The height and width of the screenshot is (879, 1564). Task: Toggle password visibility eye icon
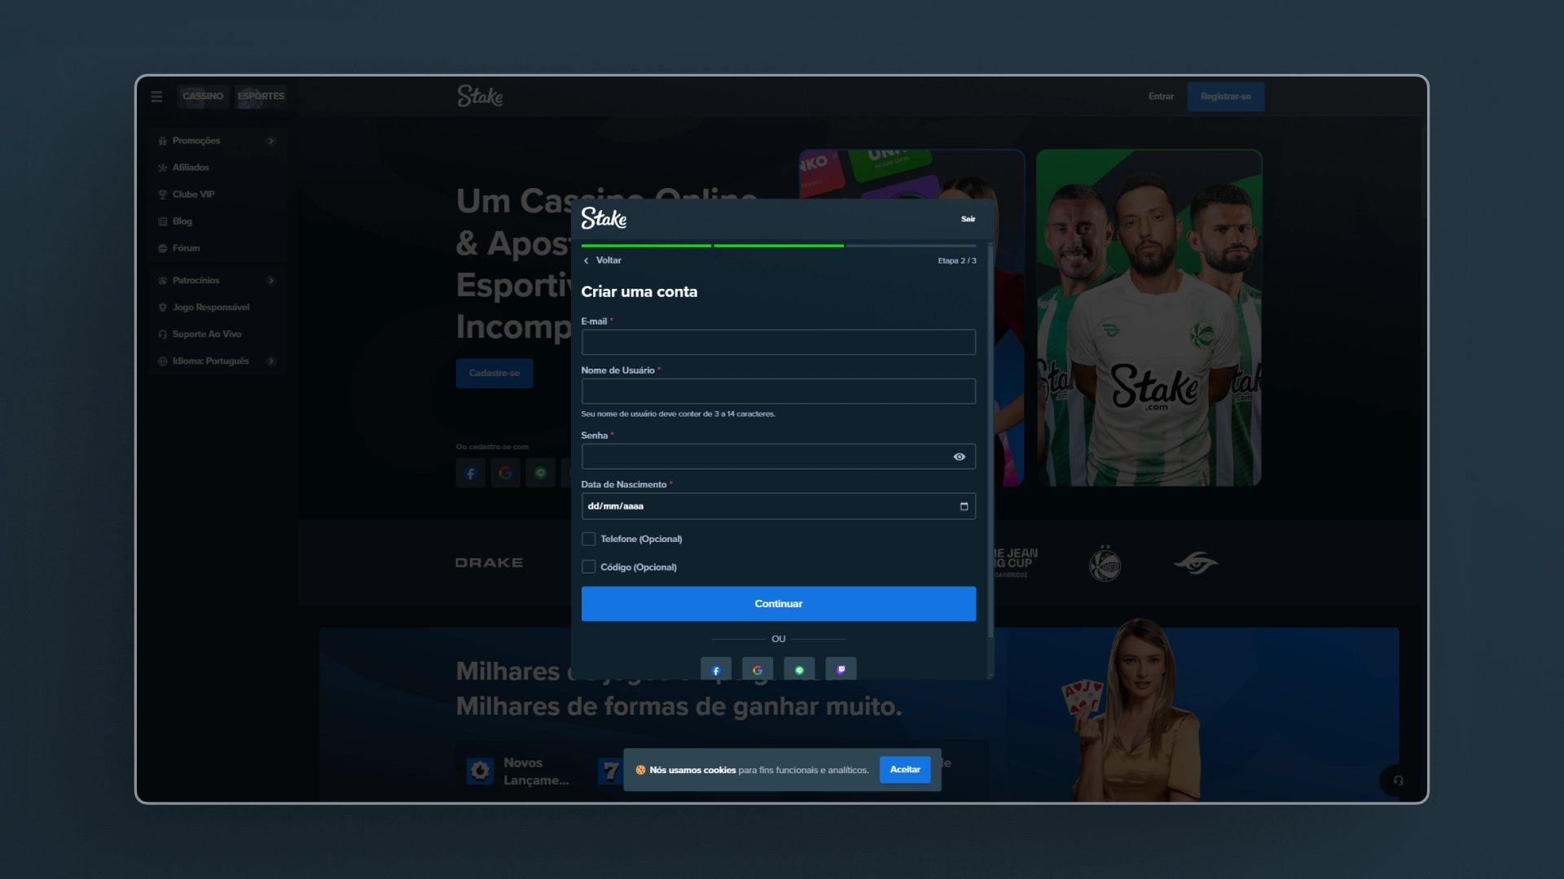(960, 457)
